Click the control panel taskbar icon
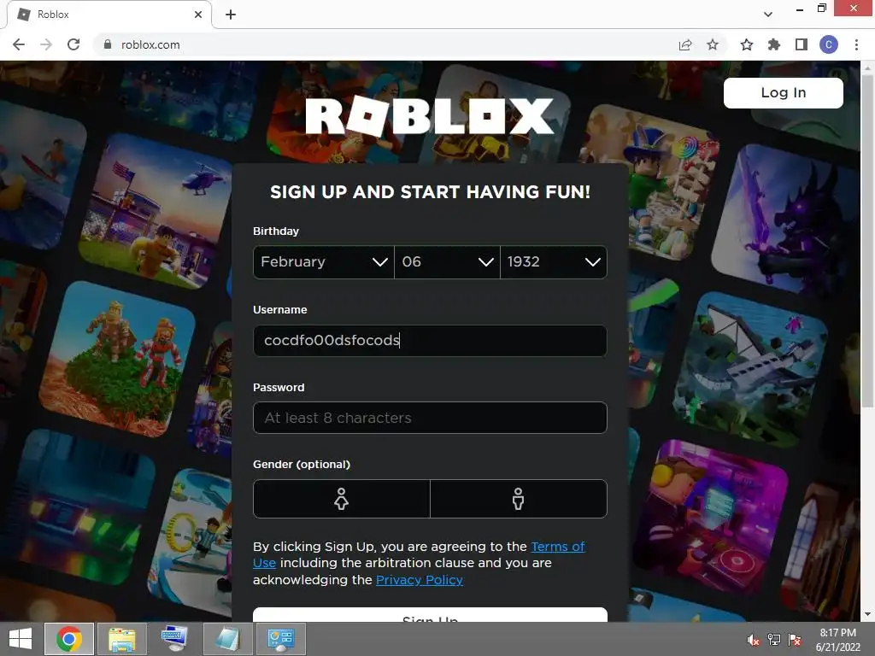875x656 pixels. click(280, 639)
